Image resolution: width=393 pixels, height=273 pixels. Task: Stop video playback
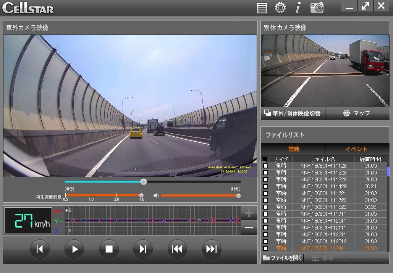click(109, 249)
